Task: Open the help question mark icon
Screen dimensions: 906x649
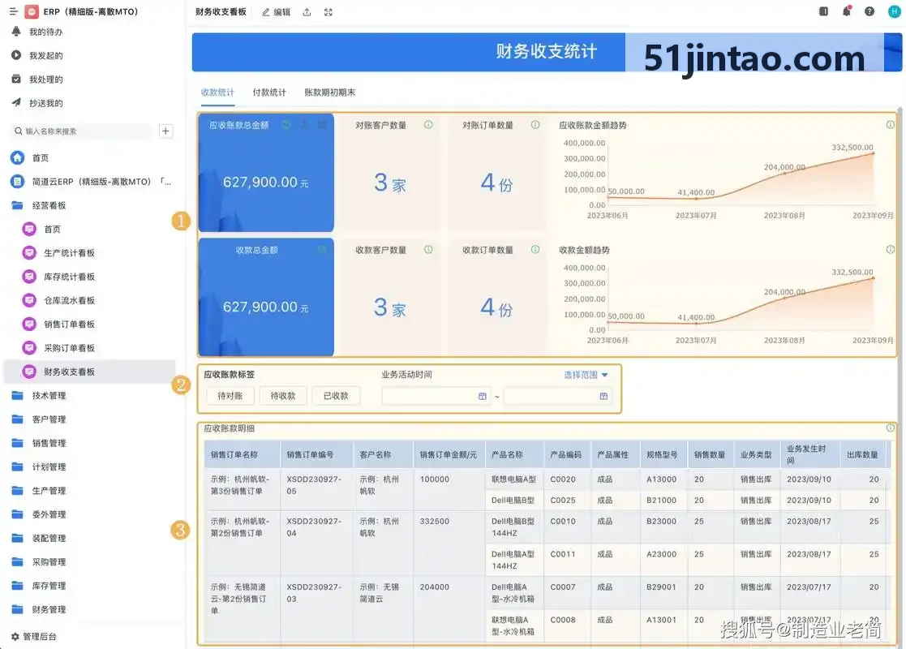Action: point(869,11)
